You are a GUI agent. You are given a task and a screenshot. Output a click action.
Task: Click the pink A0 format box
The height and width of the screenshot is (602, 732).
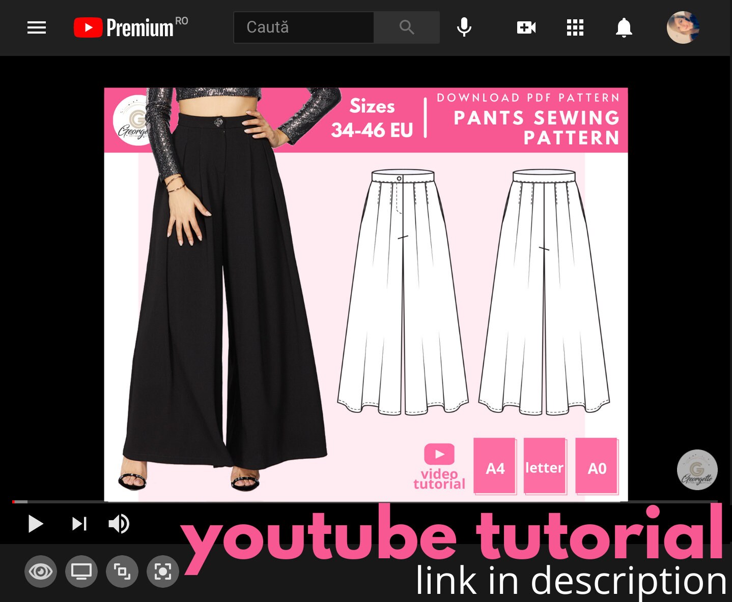(x=597, y=466)
